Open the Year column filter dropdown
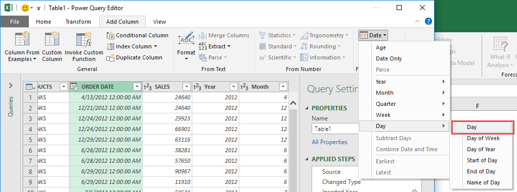The image size is (517, 192). tap(234, 87)
